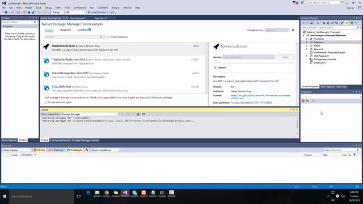Image resolution: width=363 pixels, height=204 pixels.
Task: Toggle the Messages filter in Error List
Action: click(74, 150)
